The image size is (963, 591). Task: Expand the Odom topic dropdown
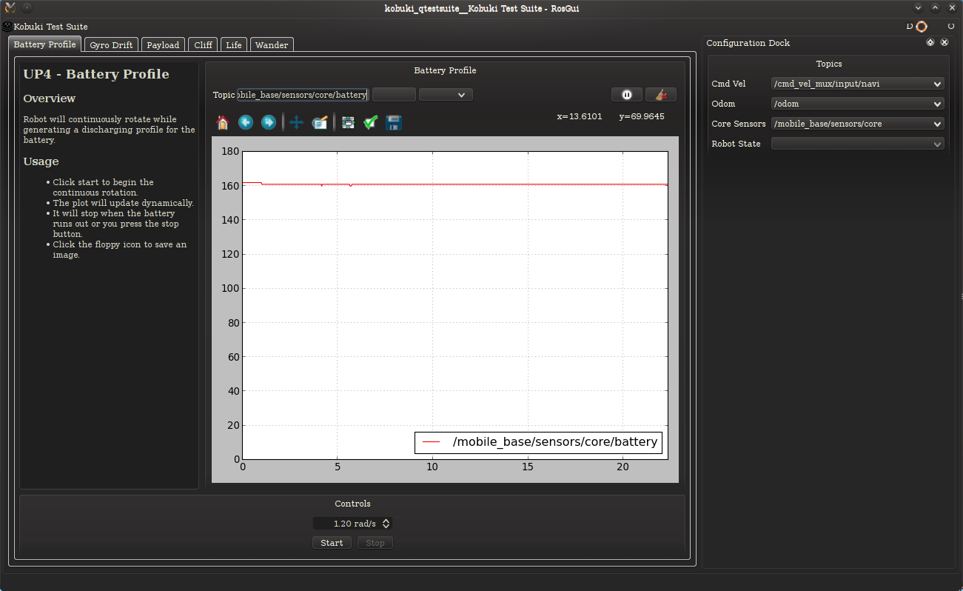(857, 104)
